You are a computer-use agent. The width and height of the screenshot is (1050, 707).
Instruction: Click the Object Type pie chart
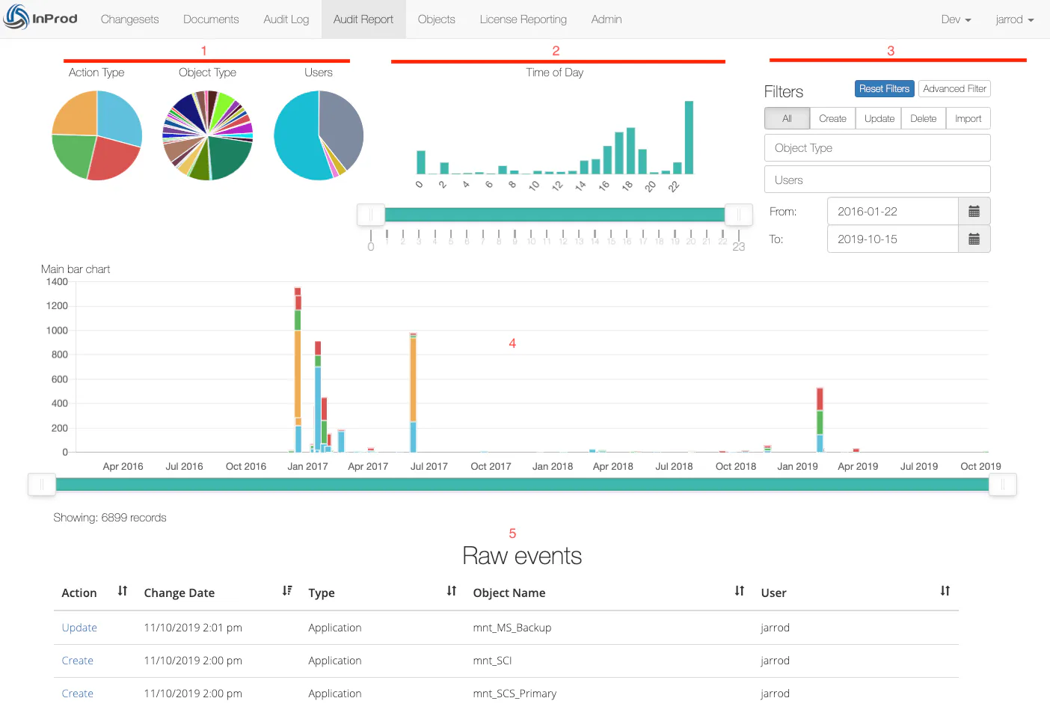pyautogui.click(x=208, y=135)
